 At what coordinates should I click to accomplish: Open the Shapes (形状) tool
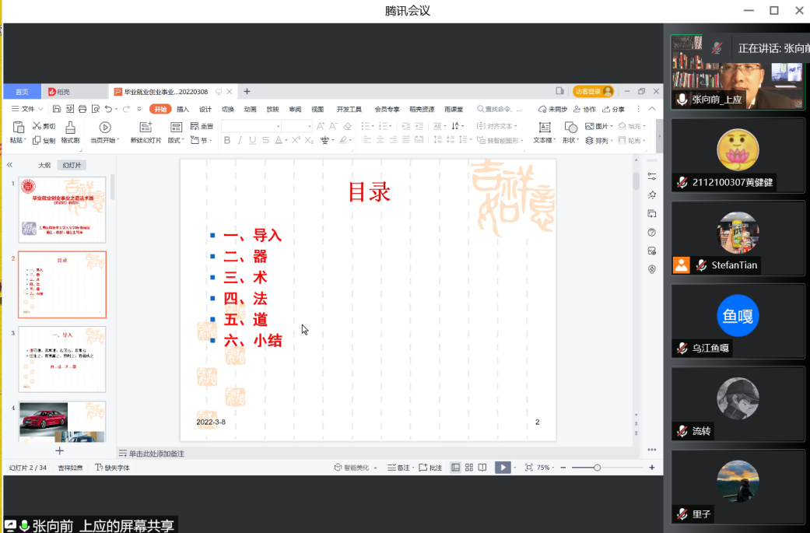click(x=570, y=128)
